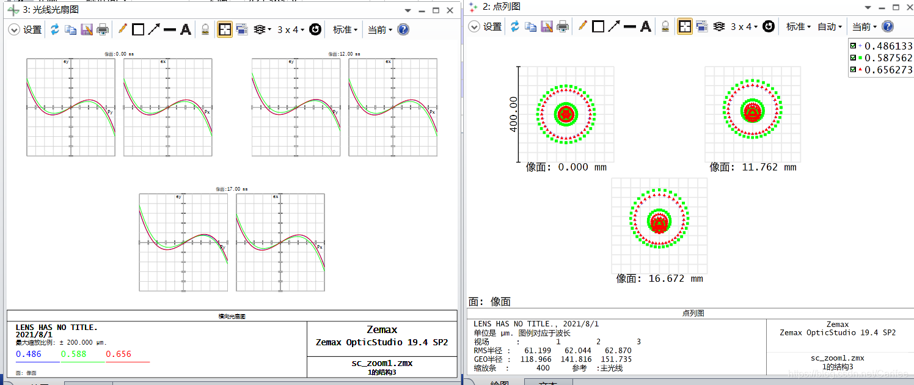Select spot diagram at 像面: 16.672 mm
The width and height of the screenshot is (914, 385).
coord(659,226)
